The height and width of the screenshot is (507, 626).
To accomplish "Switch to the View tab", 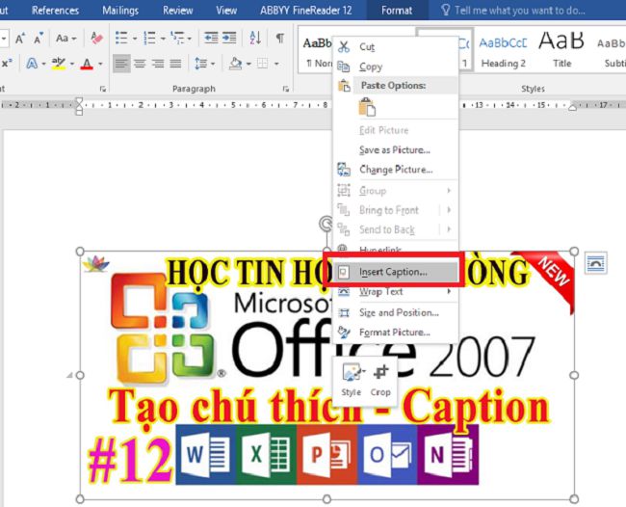I will [226, 10].
